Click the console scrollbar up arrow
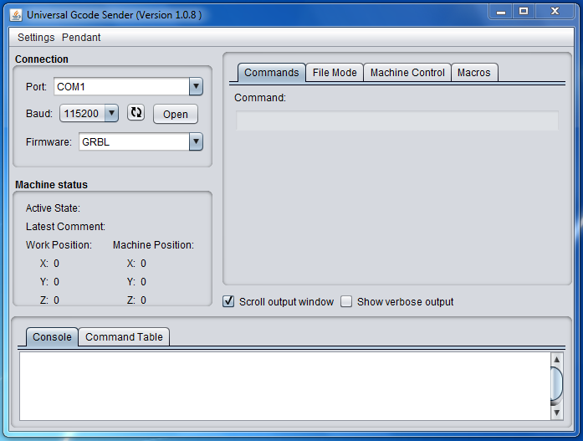 click(556, 360)
